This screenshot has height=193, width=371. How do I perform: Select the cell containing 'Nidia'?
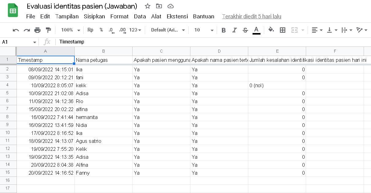(x=103, y=125)
